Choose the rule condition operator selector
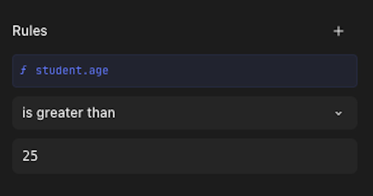 coord(184,113)
